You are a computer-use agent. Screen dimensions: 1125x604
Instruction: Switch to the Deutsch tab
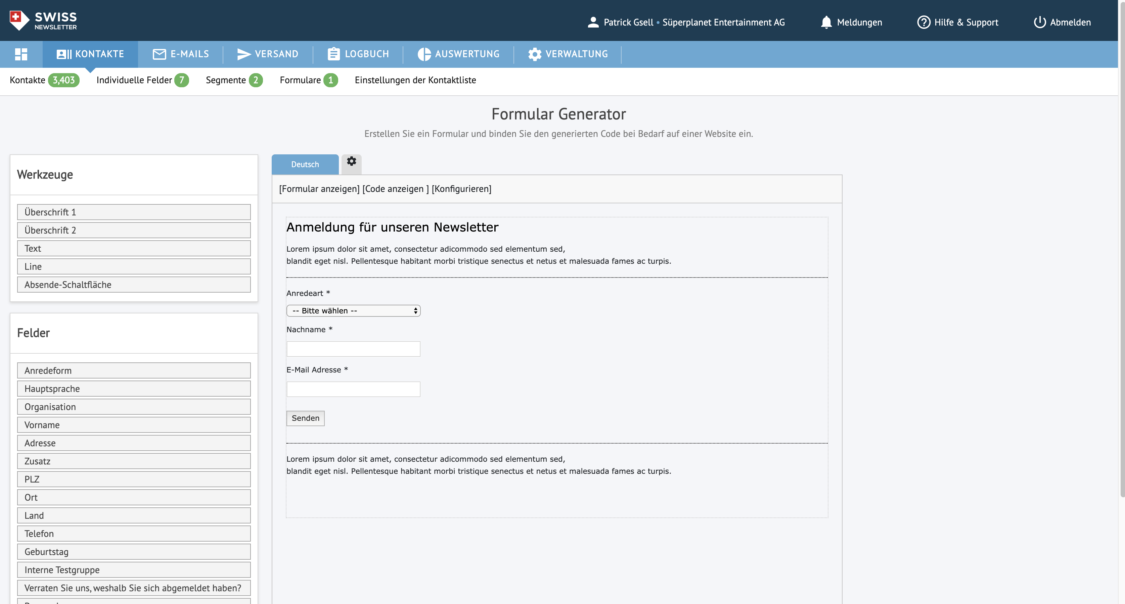point(305,164)
